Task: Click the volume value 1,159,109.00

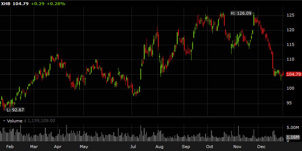Action: coord(42,121)
